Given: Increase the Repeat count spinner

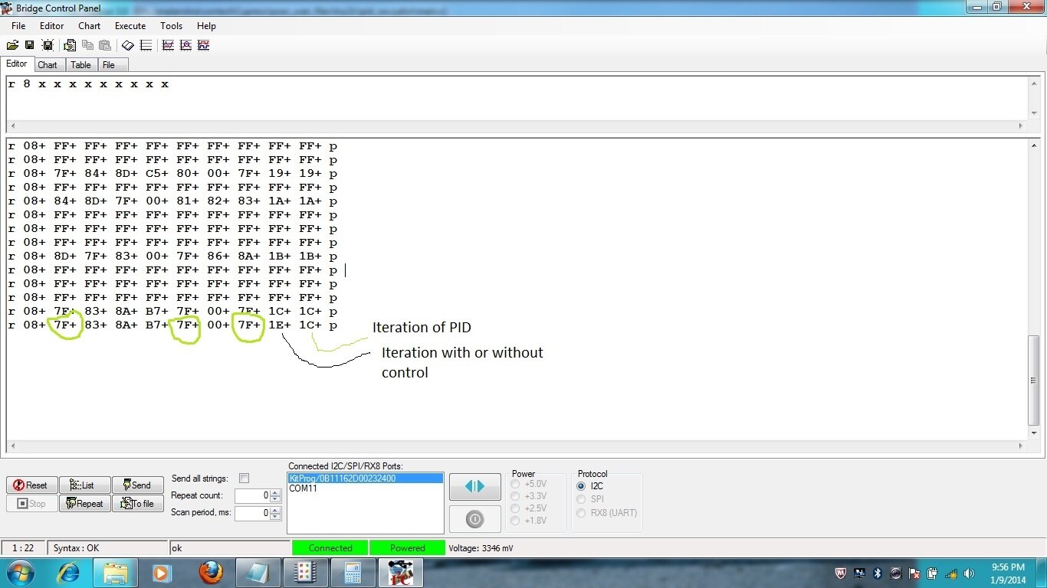Looking at the screenshot, I should point(276,492).
